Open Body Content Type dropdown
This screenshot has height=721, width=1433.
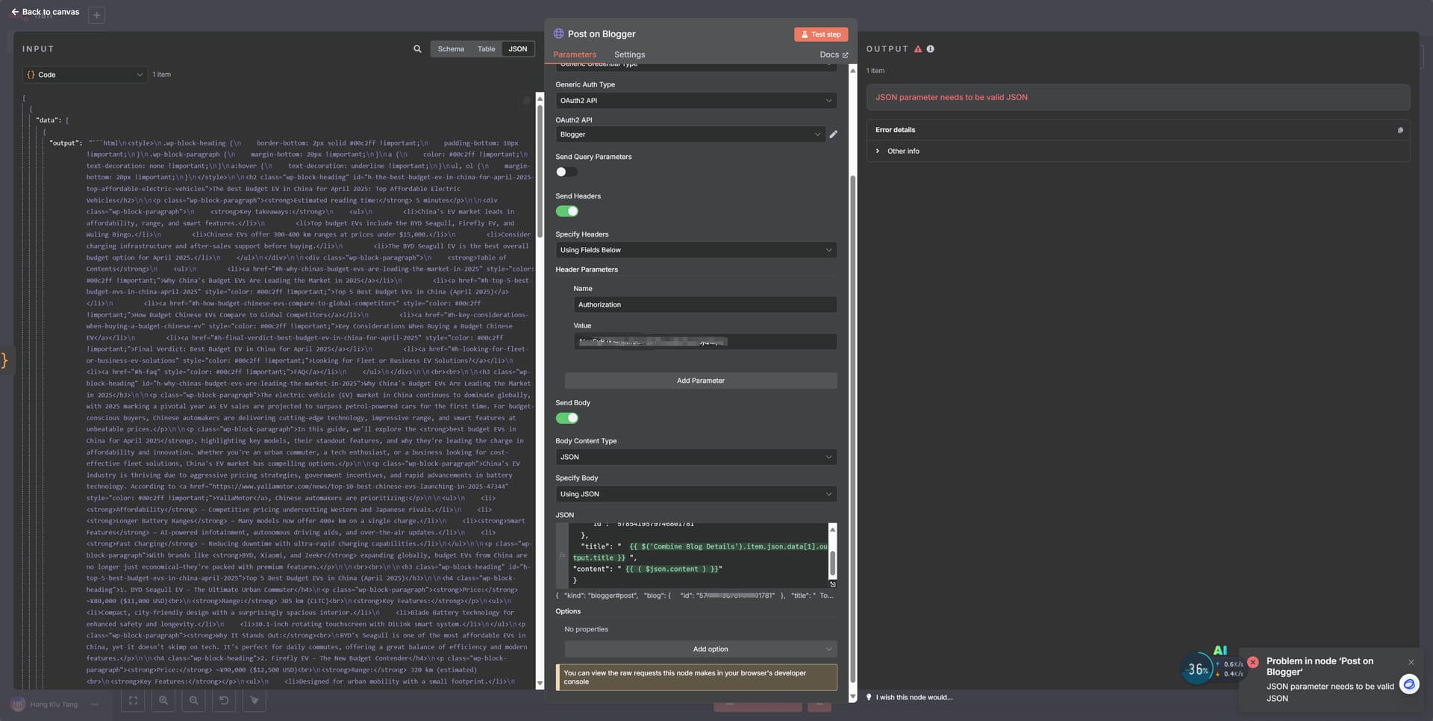point(696,457)
